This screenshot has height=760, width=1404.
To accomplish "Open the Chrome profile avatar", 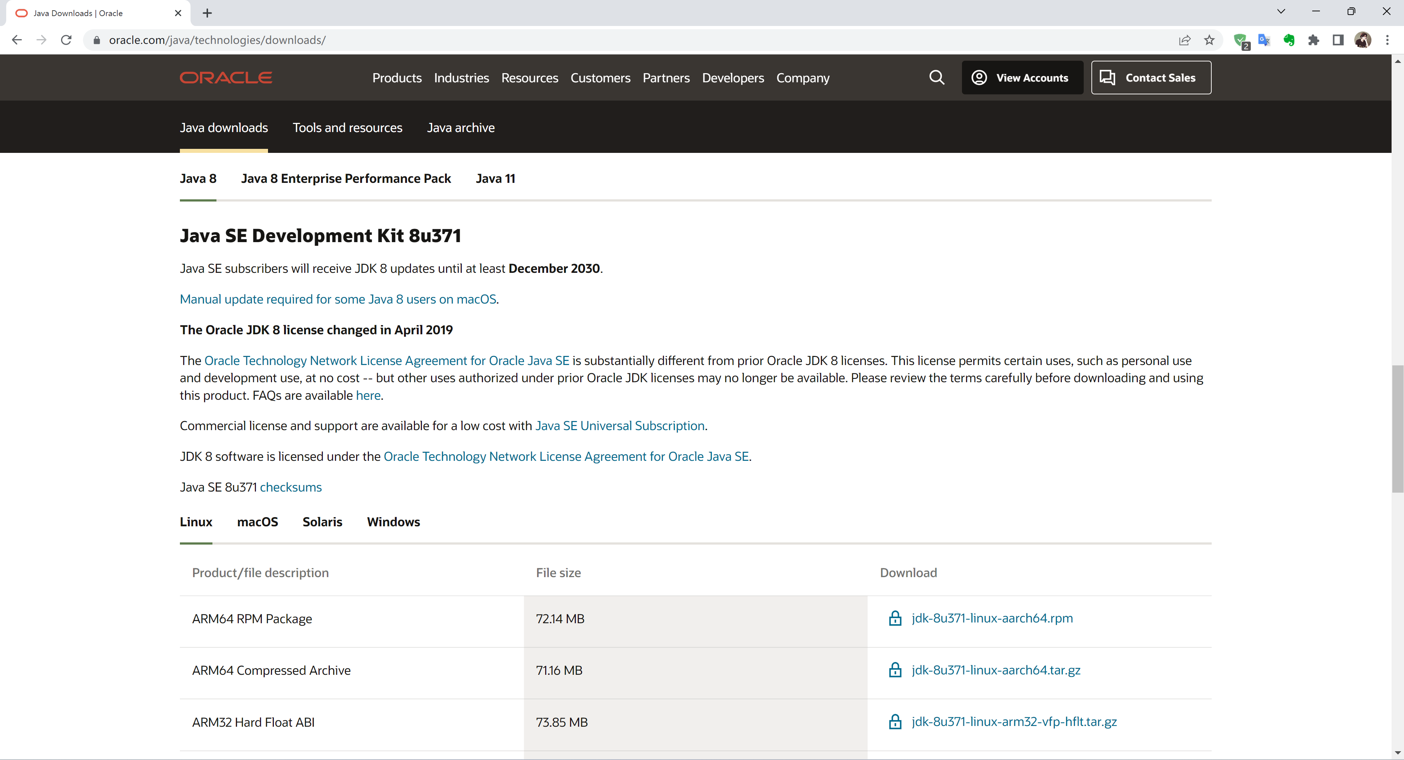I will pos(1363,40).
